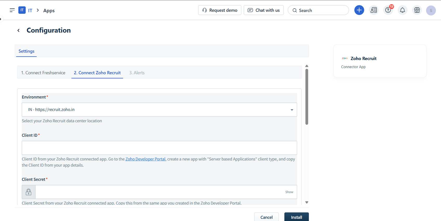Click into the Client ID field
The image size is (441, 221).
pos(159,148)
